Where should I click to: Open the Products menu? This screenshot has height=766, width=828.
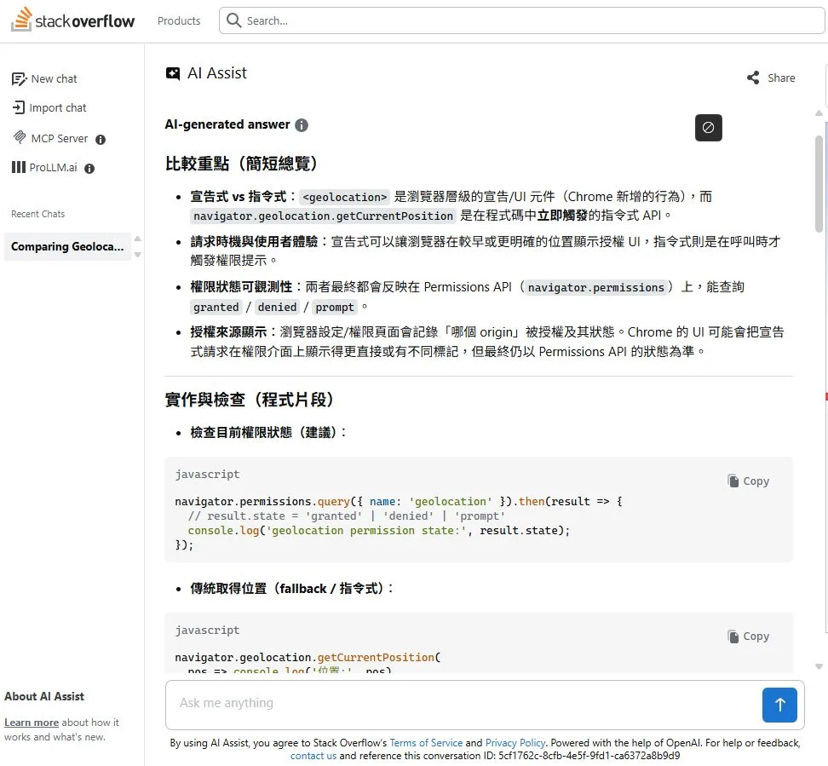point(179,20)
